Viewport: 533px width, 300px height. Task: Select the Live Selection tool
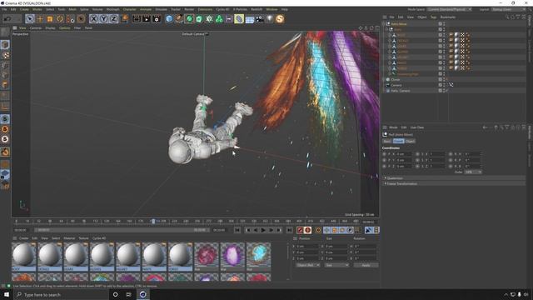pyautogui.click(x=30, y=18)
